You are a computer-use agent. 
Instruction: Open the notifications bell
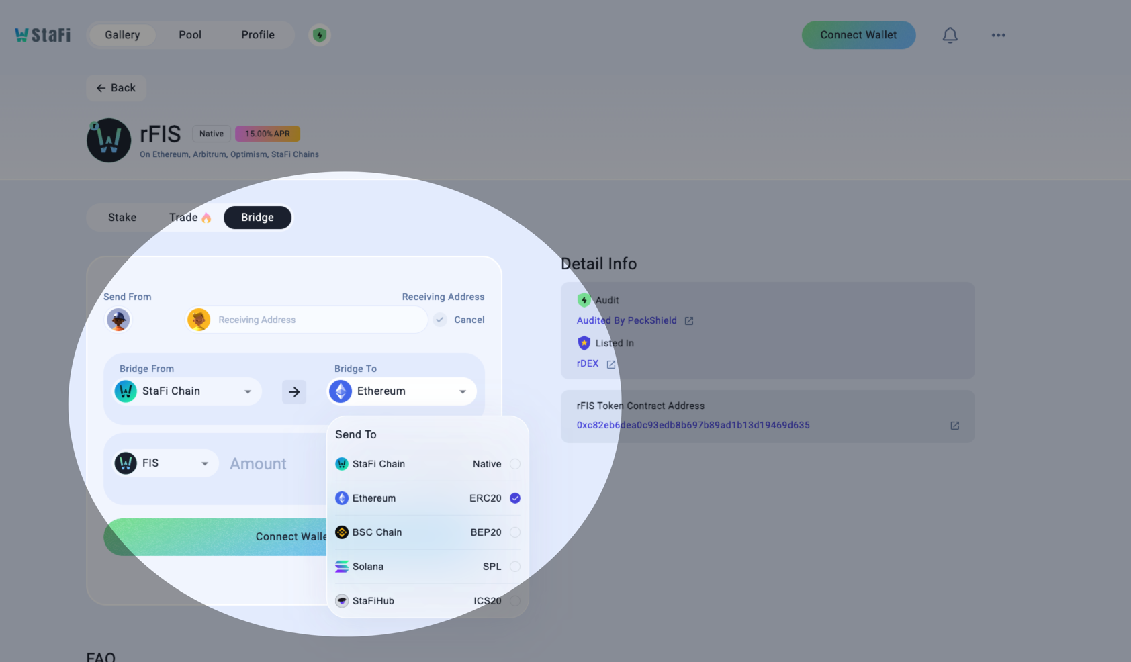point(950,35)
